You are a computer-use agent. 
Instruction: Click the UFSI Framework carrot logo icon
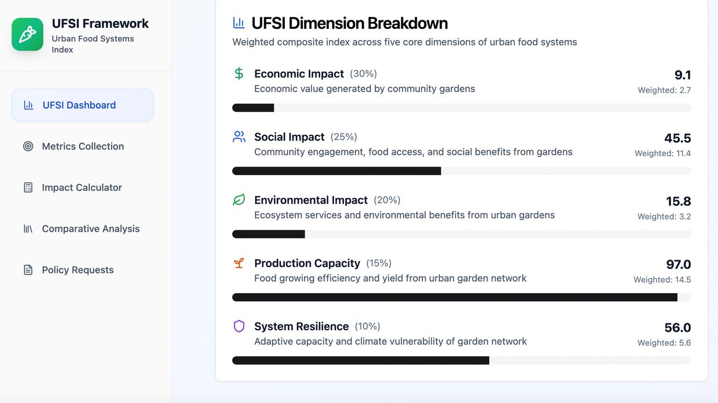[27, 34]
